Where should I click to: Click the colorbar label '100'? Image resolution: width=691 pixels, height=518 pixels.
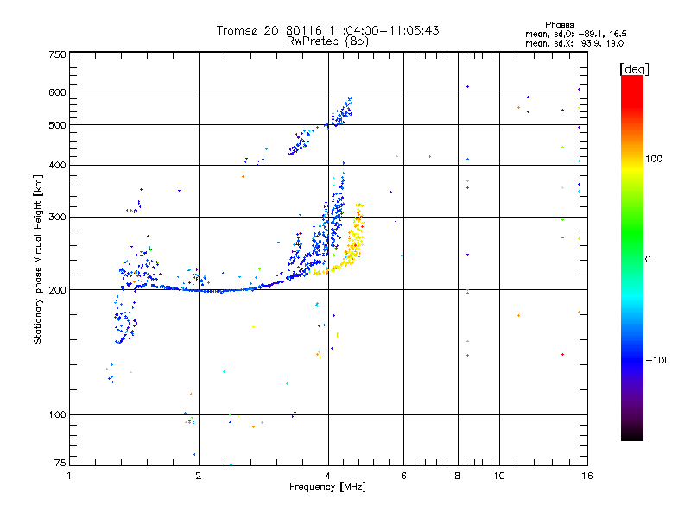[x=654, y=159]
